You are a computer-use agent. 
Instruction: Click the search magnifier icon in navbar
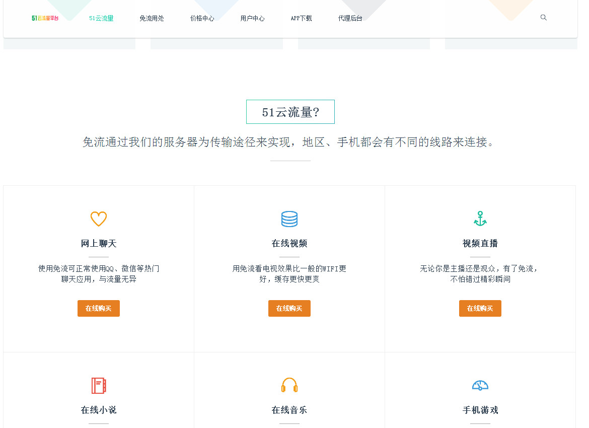coord(543,18)
